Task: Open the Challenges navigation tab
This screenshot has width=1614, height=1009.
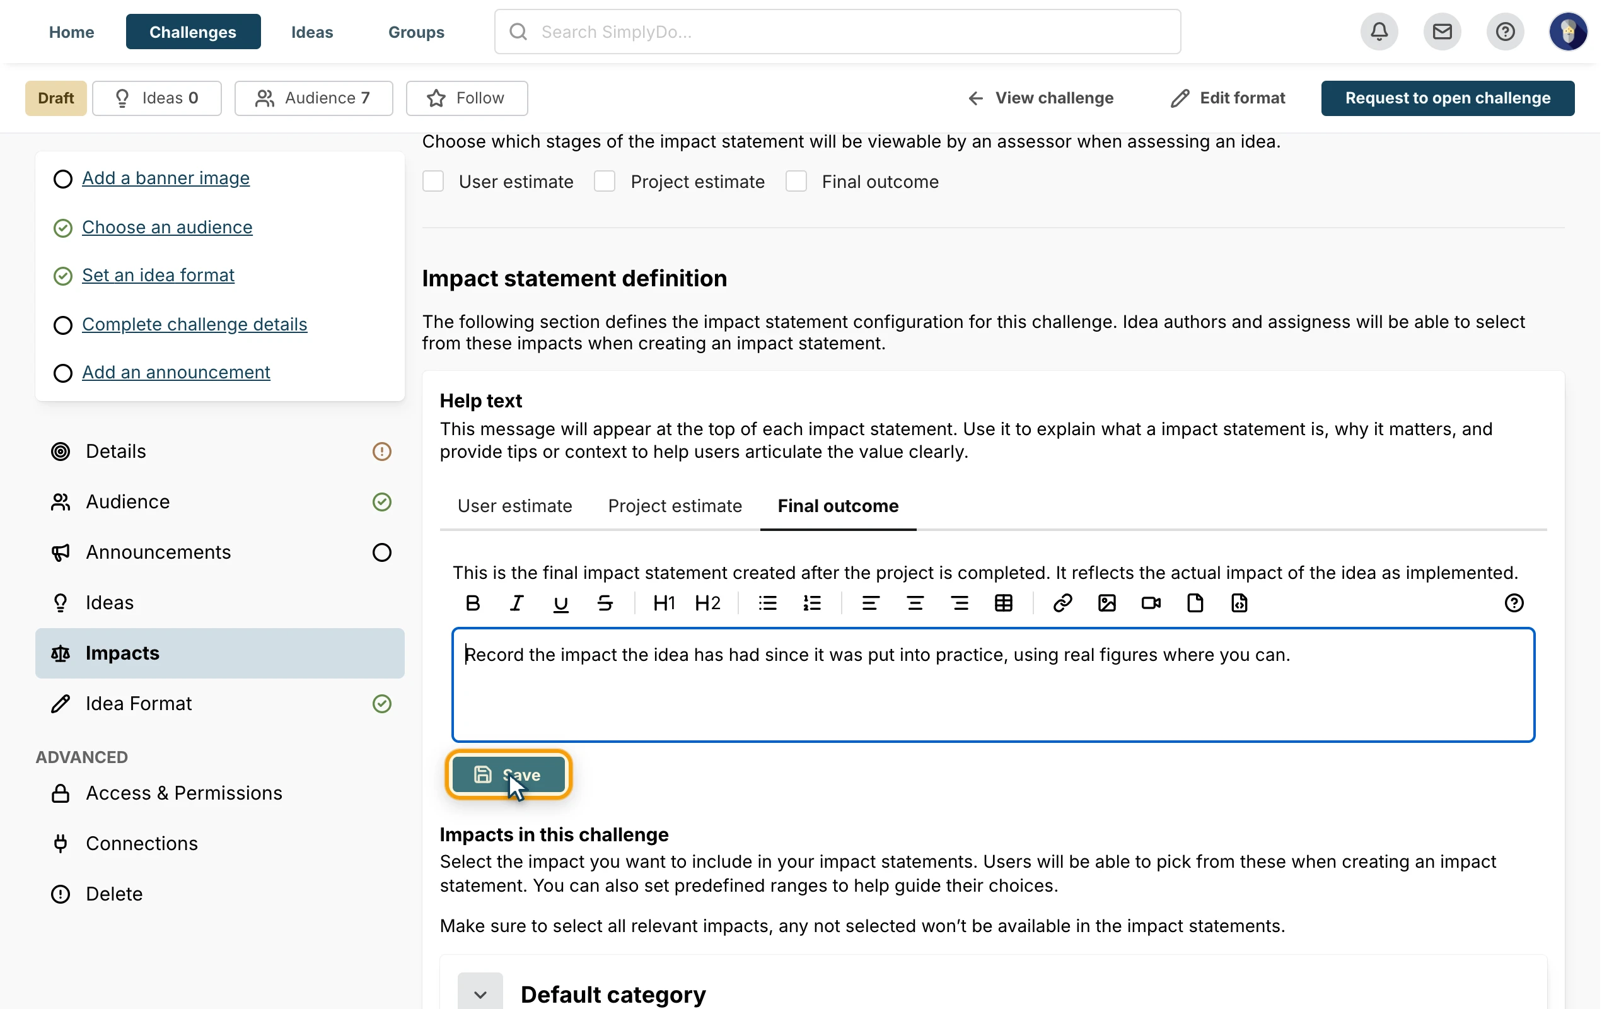Action: (x=193, y=32)
